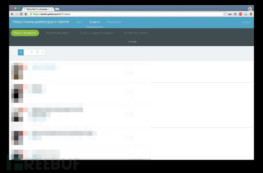Image resolution: width=263 pixels, height=173 pixels.
Task: Close the admin.periscope.tv browser tab
Action: pyautogui.click(x=52, y=9)
